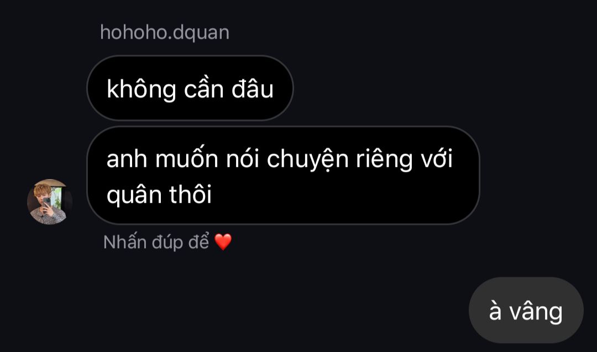Click the word 'đúp' in hint text

[167, 243]
